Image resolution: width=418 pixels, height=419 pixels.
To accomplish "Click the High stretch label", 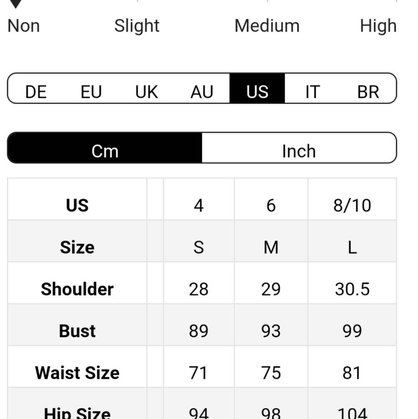I will click(378, 26).
